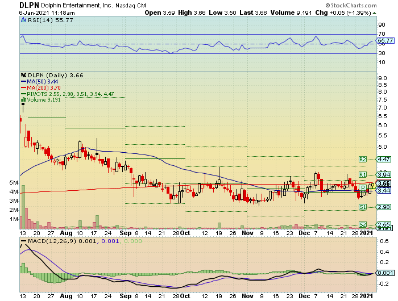Click the Dec label on price chart axis
The image size is (398, 301).
pyautogui.click(x=304, y=233)
